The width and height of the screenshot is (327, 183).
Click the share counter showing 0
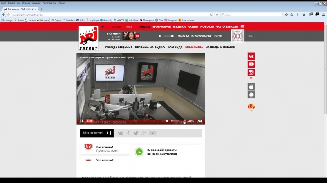click(152, 133)
